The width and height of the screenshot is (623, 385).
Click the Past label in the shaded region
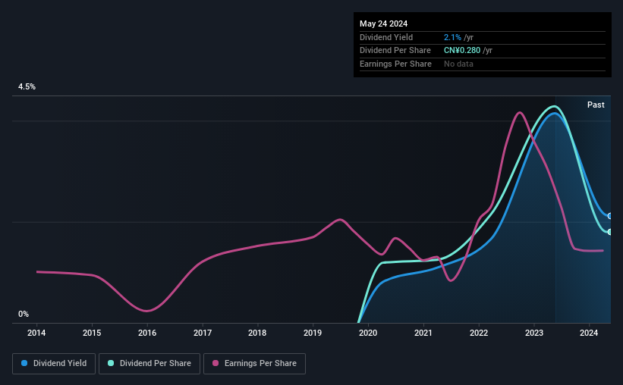point(596,105)
